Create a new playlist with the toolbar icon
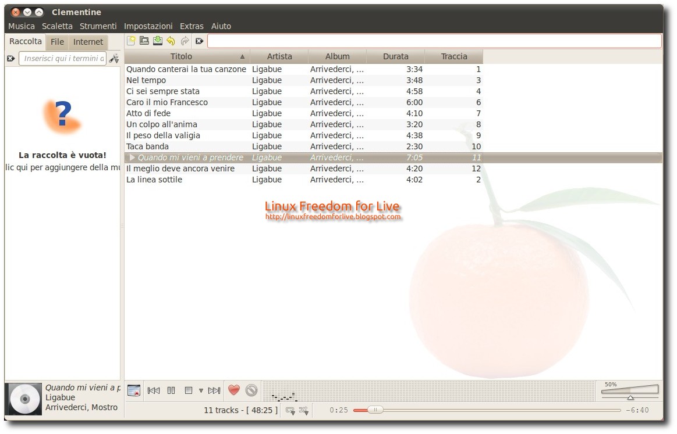The image size is (677, 434). [131, 41]
